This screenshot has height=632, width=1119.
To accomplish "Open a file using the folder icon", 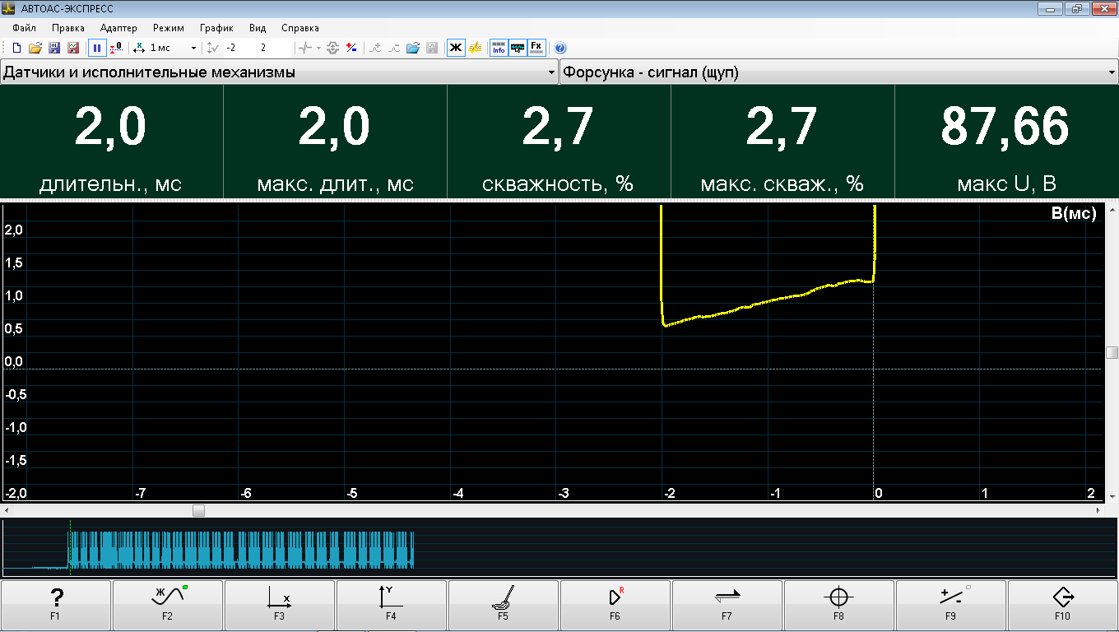I will click(x=35, y=48).
